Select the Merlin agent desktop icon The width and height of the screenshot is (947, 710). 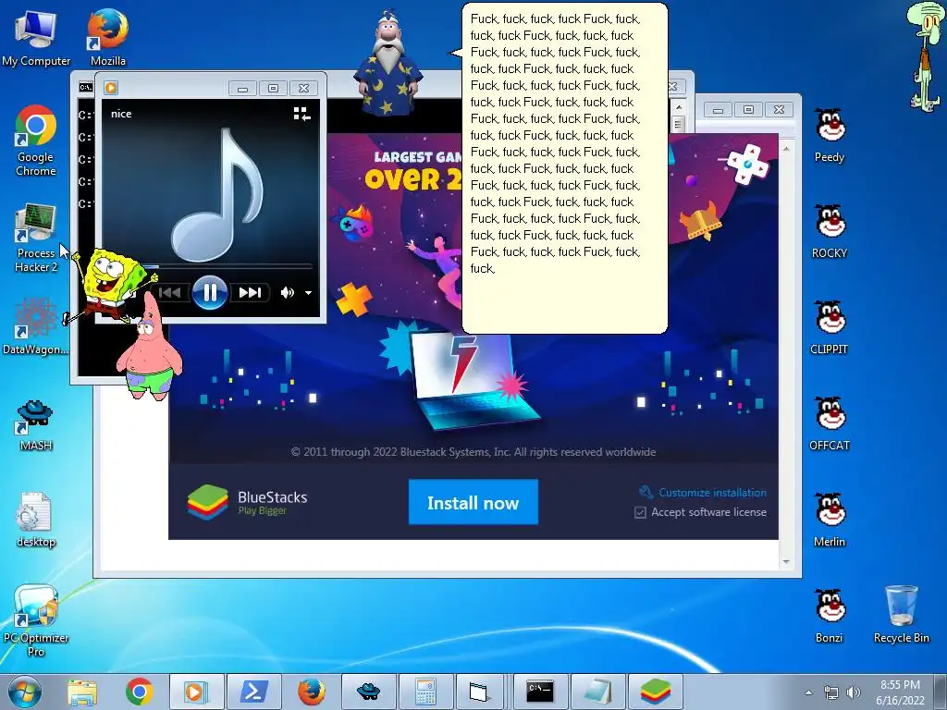tap(830, 520)
